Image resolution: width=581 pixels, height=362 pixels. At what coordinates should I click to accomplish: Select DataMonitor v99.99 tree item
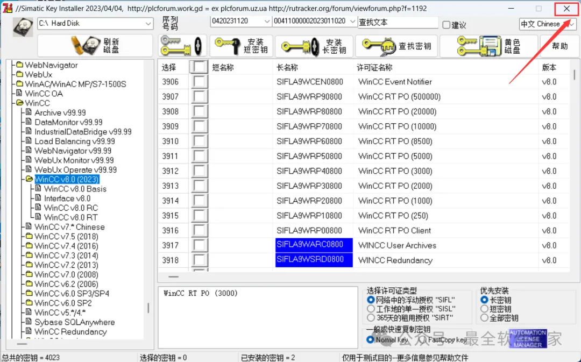tap(68, 122)
